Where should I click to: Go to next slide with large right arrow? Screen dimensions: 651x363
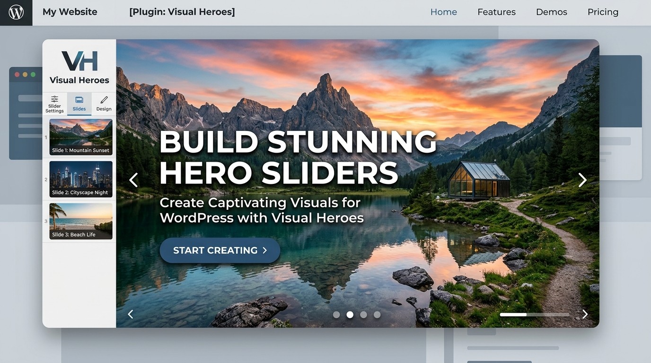coord(582,180)
